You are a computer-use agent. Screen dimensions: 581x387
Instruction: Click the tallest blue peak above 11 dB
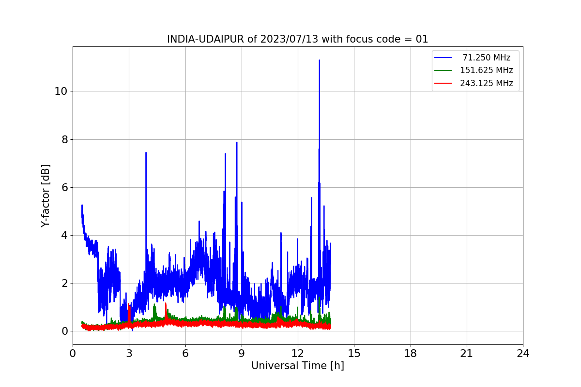[319, 61]
